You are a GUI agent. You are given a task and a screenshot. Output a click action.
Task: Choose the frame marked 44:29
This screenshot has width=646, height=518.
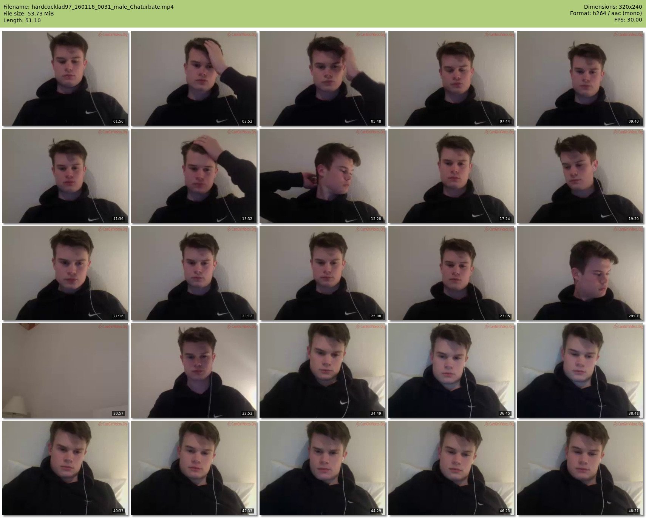pyautogui.click(x=323, y=468)
